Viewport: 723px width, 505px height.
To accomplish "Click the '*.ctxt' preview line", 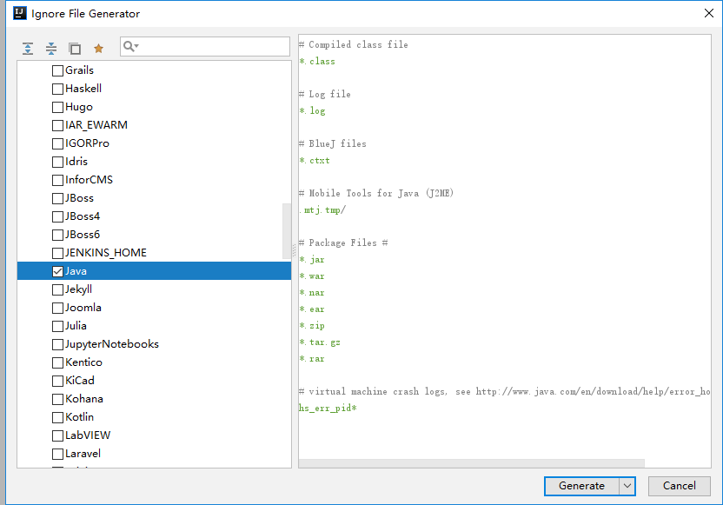I will click(x=315, y=161).
